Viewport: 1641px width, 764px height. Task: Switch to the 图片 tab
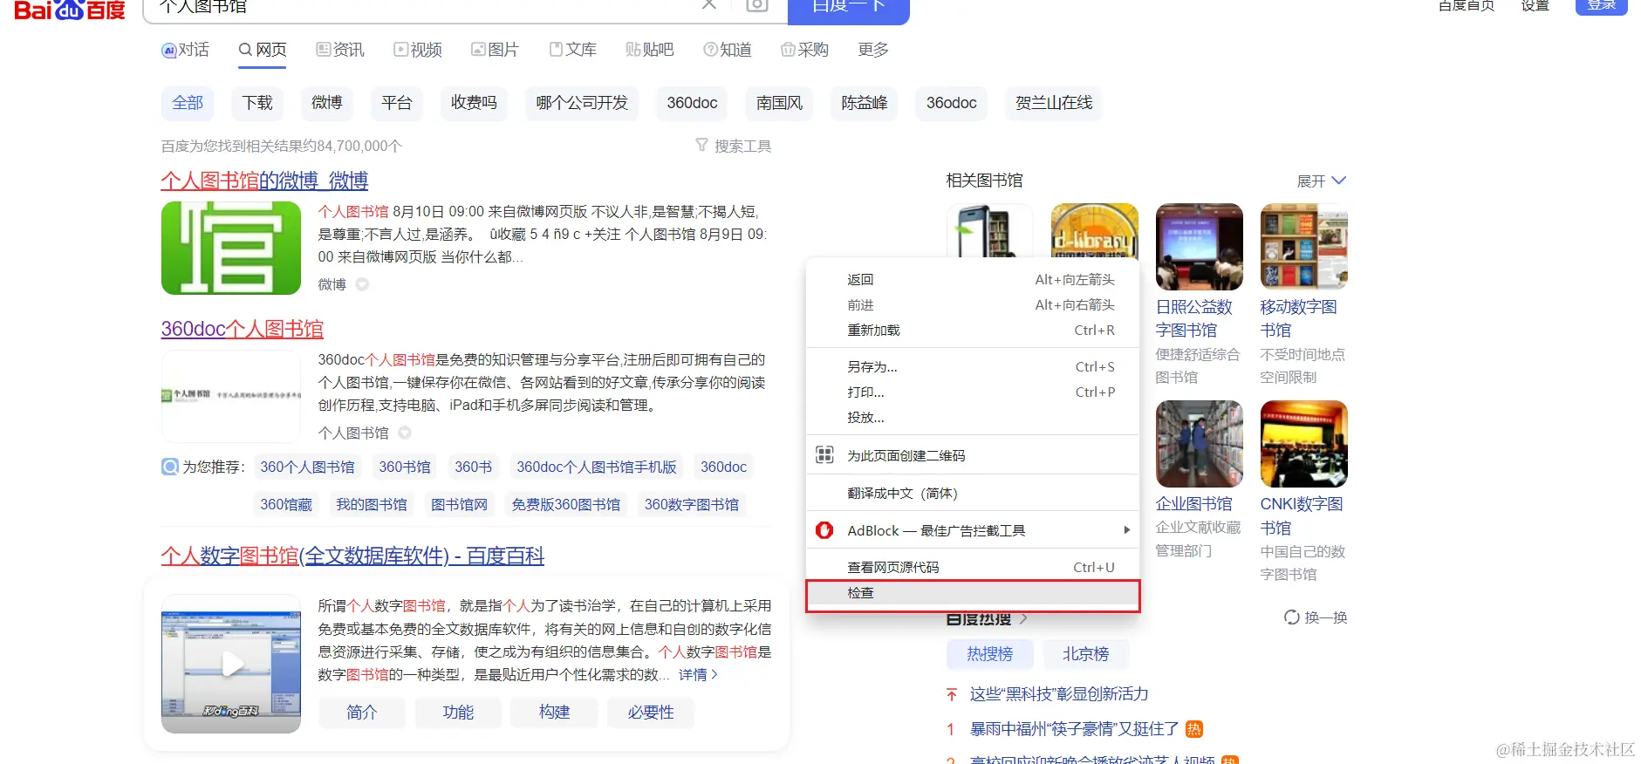coord(495,50)
